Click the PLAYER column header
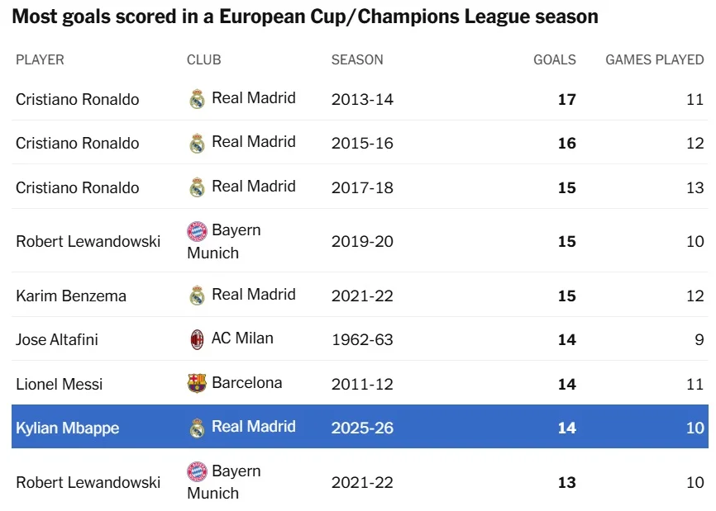Viewport: 716px width, 511px height. pos(40,60)
